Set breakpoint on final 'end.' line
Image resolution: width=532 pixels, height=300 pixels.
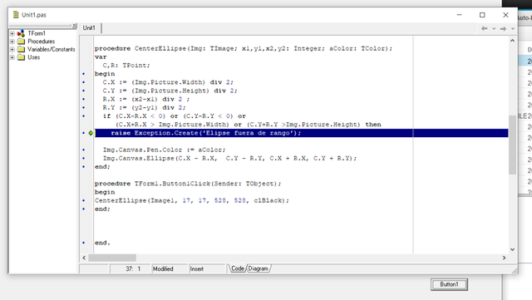click(84, 243)
